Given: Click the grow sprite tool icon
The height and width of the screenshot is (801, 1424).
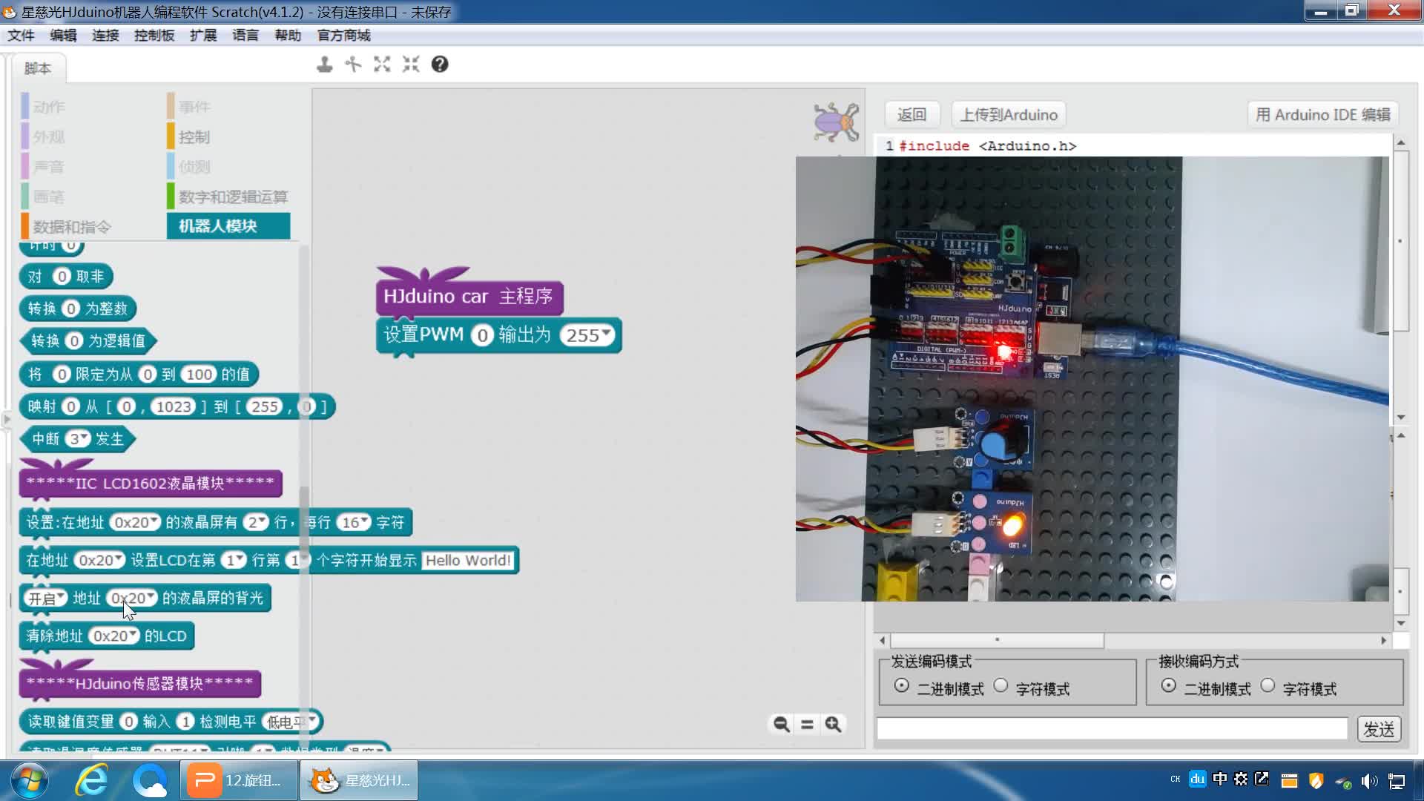Looking at the screenshot, I should click(x=382, y=65).
